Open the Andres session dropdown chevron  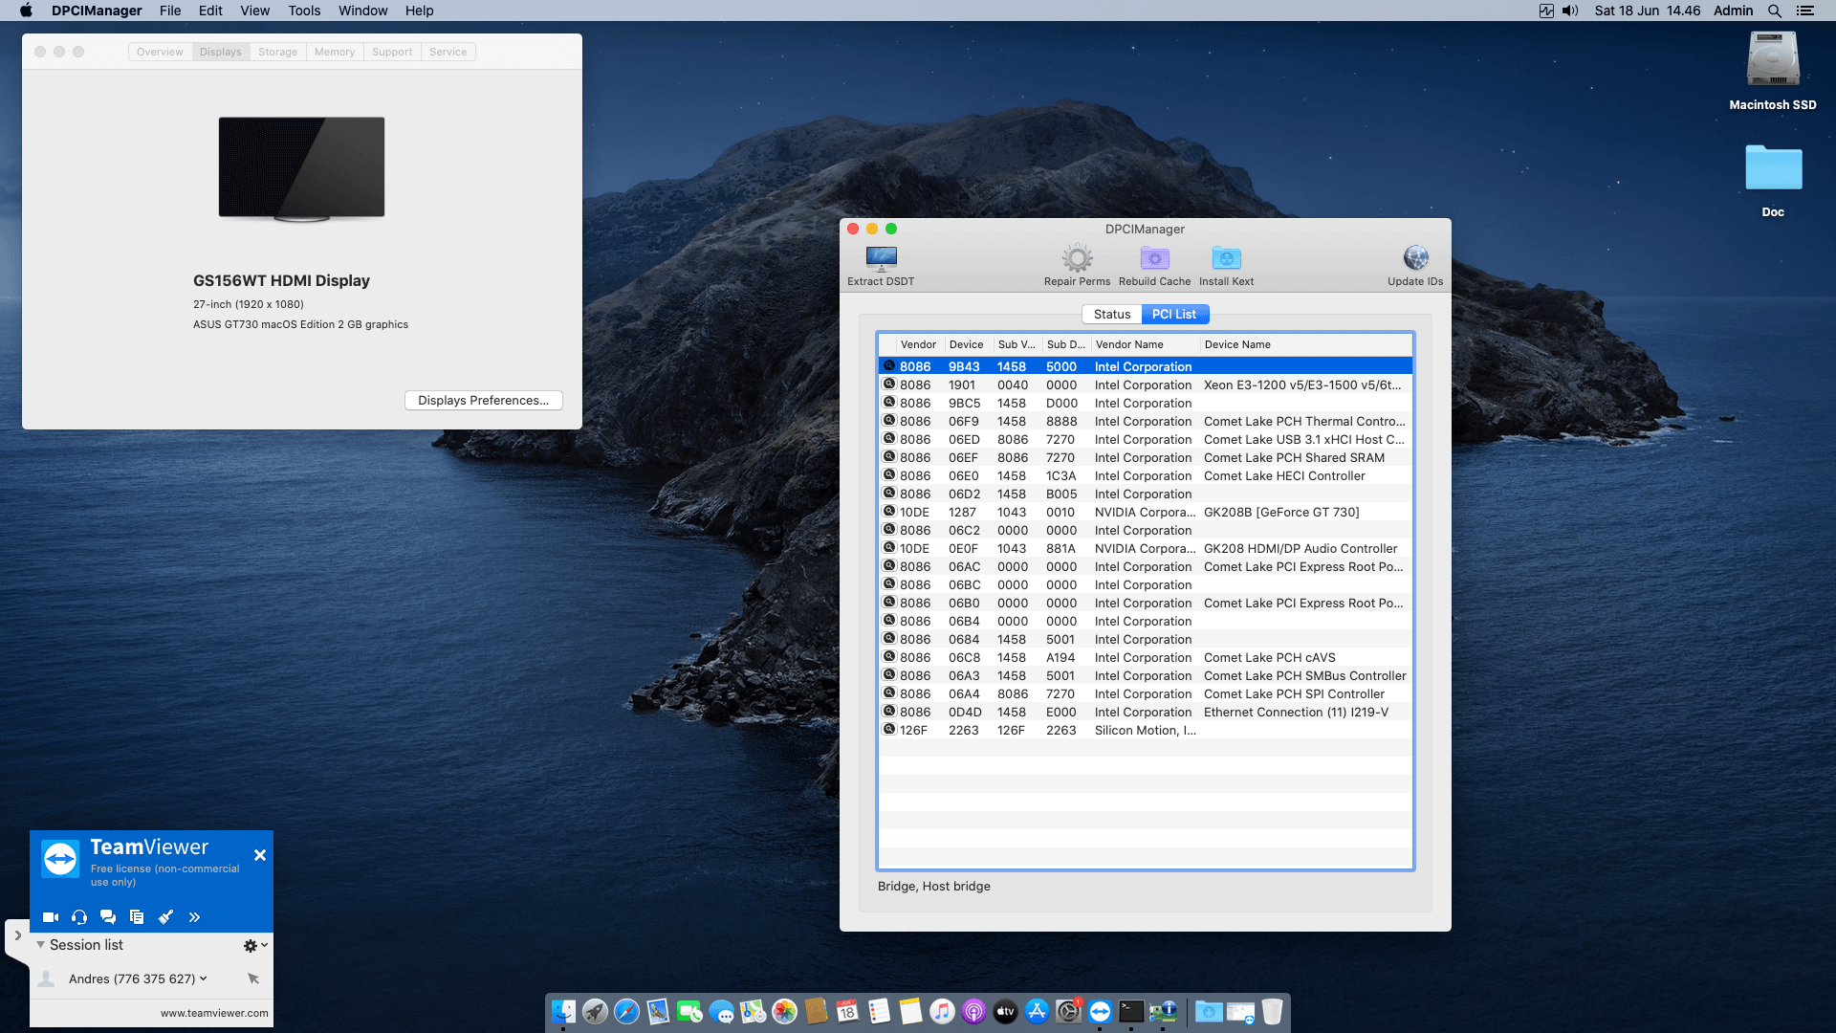[x=202, y=978]
